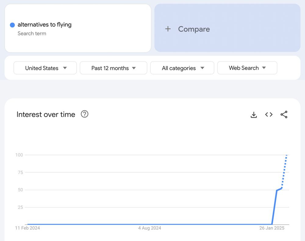Click the Compare button

(x=194, y=29)
